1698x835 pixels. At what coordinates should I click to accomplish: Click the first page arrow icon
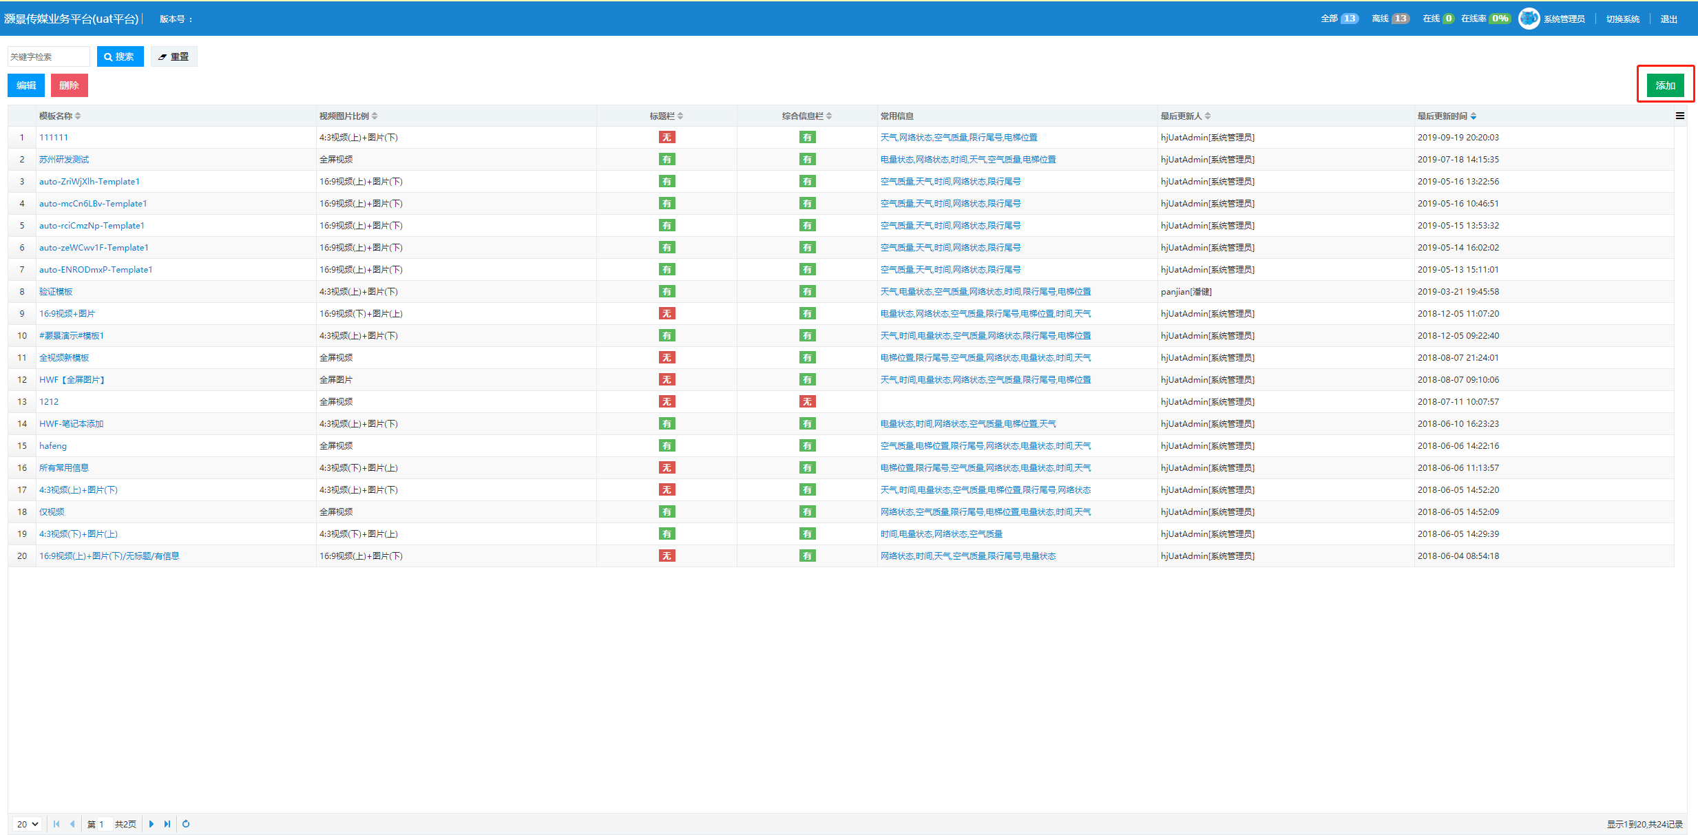(56, 824)
